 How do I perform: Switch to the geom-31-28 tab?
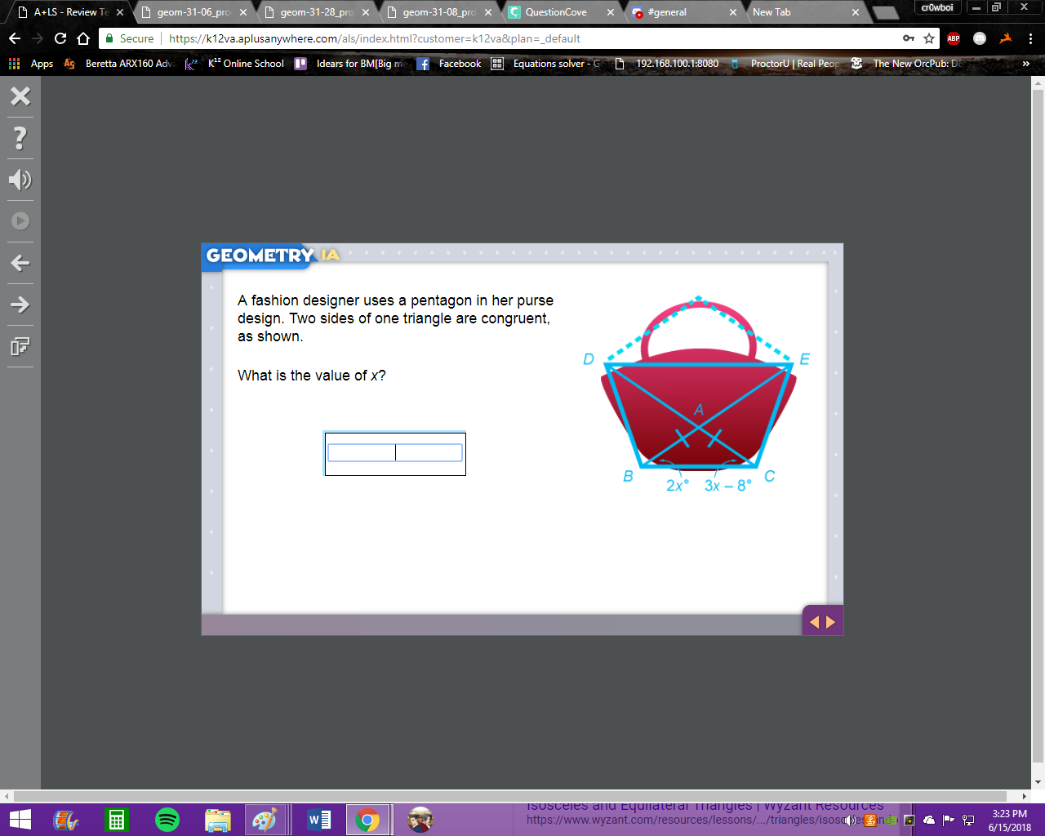316,12
